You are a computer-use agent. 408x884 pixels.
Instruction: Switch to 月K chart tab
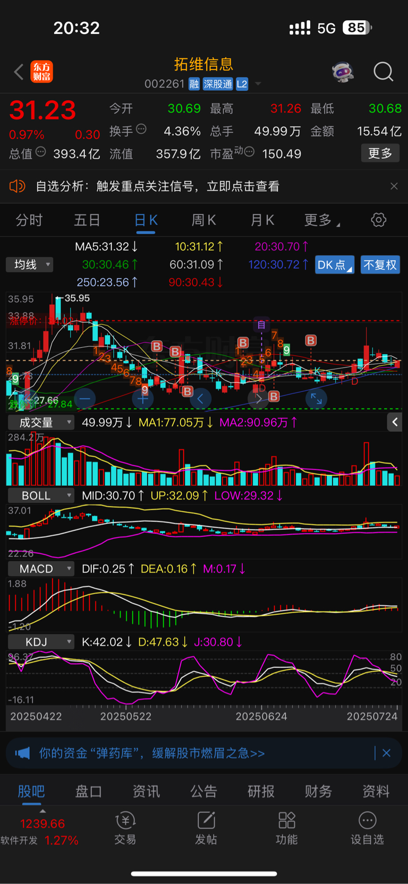point(262,220)
